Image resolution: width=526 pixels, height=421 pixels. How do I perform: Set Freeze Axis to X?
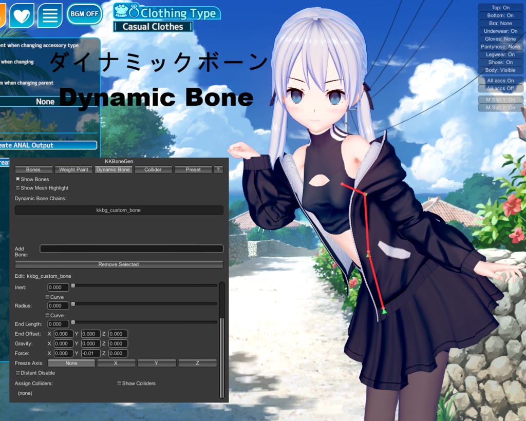click(116, 363)
